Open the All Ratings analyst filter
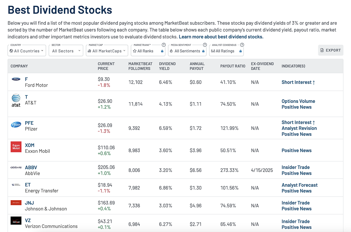The height and width of the screenshot is (232, 351). coord(226,51)
